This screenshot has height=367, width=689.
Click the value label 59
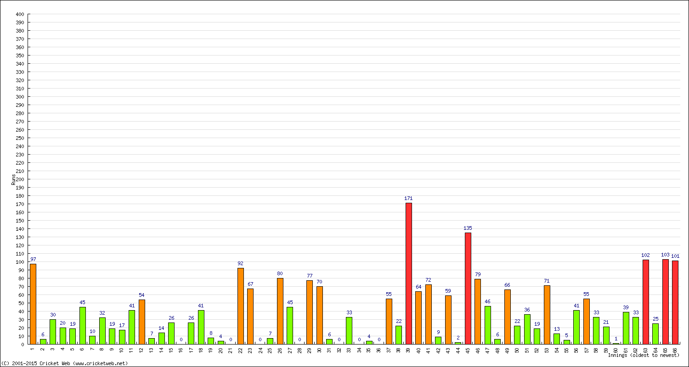448,291
